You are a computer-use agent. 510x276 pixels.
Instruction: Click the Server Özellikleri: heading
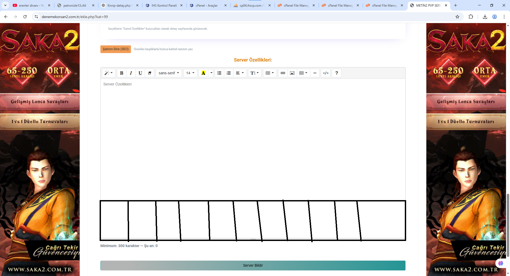click(253, 60)
